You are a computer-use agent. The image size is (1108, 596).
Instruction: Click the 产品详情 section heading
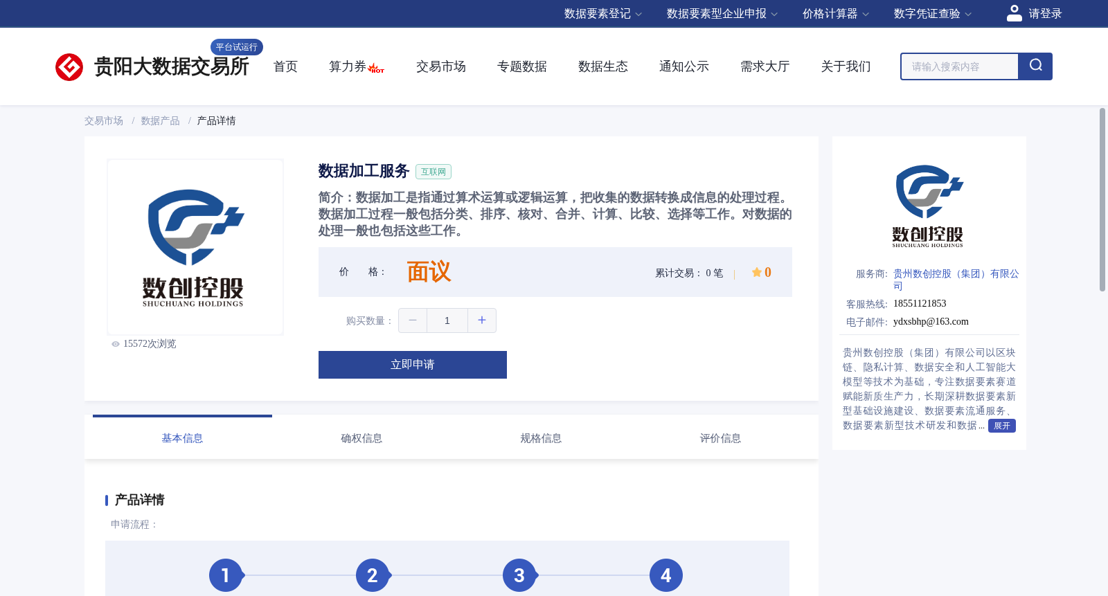point(139,500)
